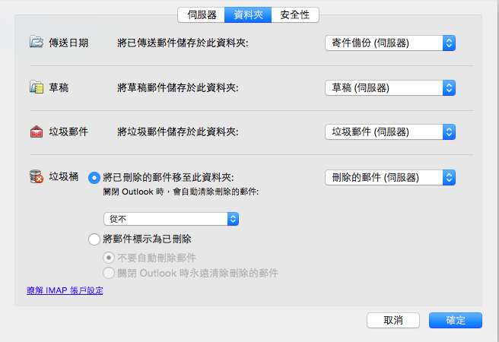Open the 寄件備份 (伺服器) dropdown
499x342 pixels.
(390, 43)
